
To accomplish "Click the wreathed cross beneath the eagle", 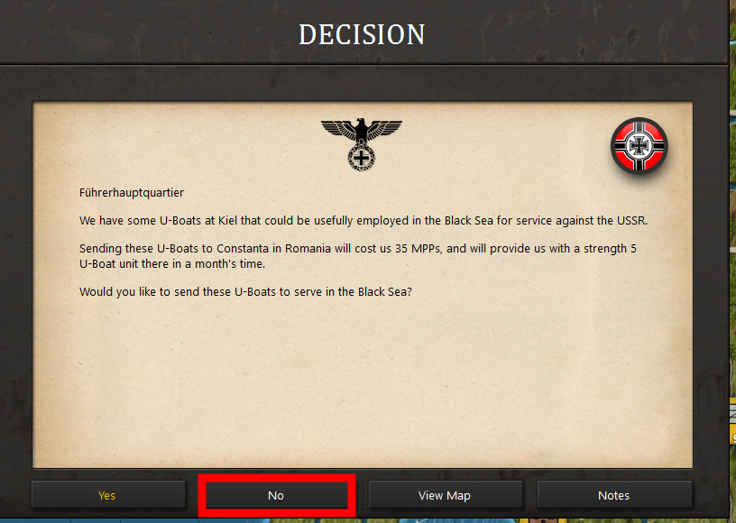I will point(361,158).
